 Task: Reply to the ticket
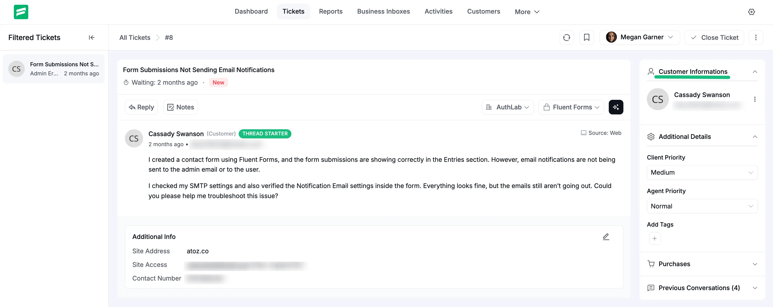click(x=141, y=107)
